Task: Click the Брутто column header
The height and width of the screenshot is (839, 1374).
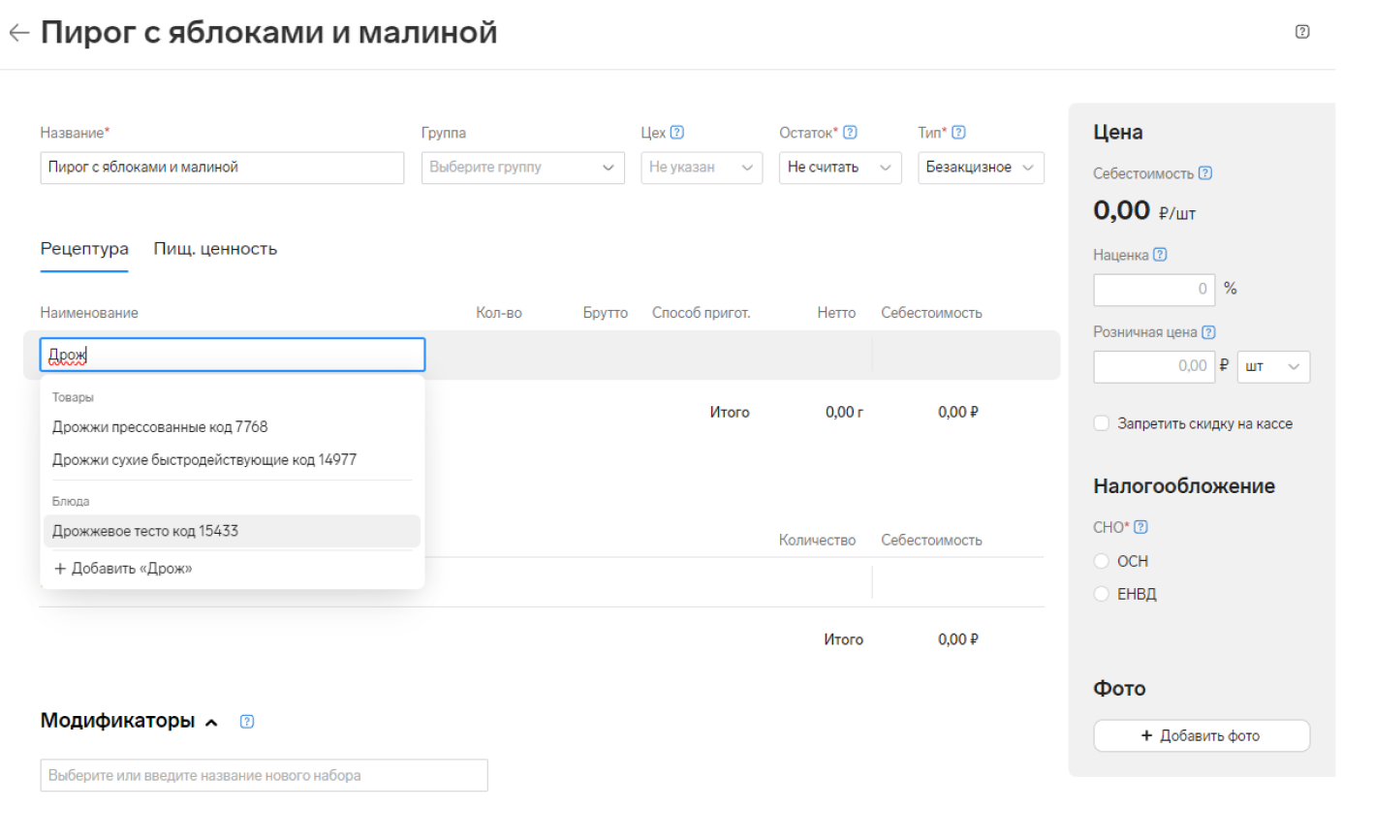Action: 606,313
